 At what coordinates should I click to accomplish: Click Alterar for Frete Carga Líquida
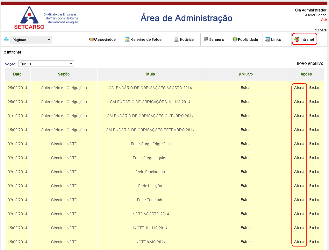(299, 158)
